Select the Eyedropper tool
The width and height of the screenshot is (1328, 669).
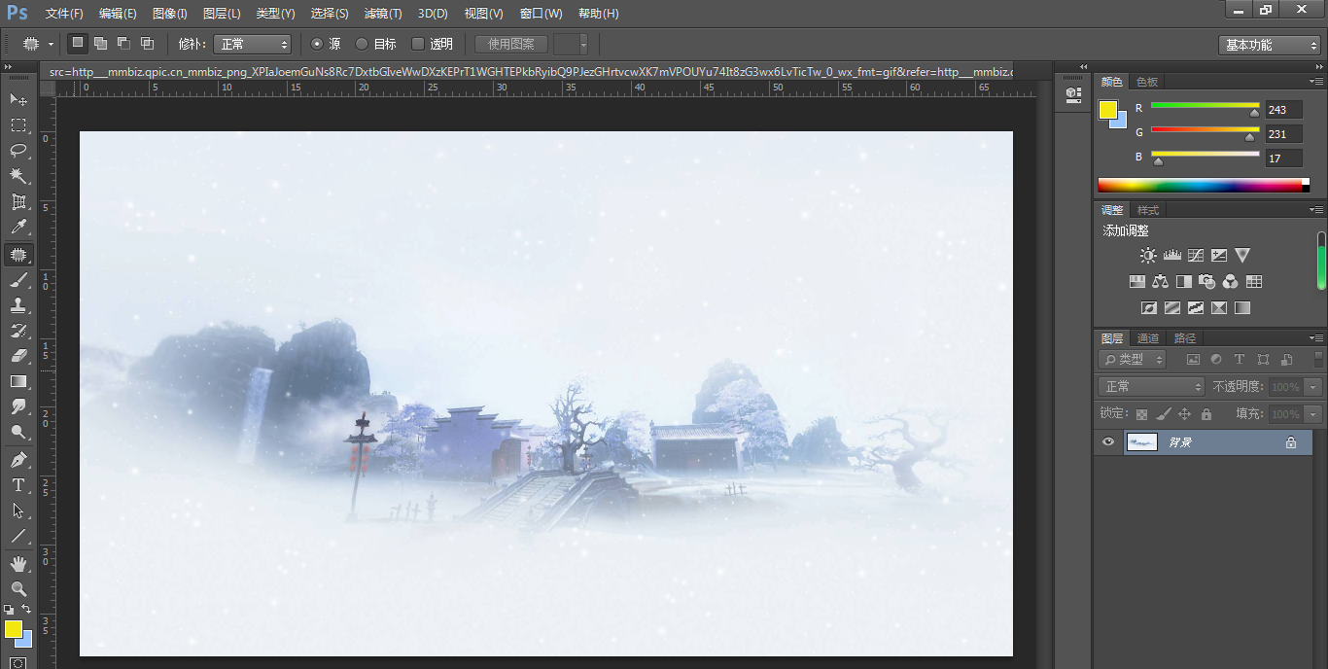tap(18, 228)
